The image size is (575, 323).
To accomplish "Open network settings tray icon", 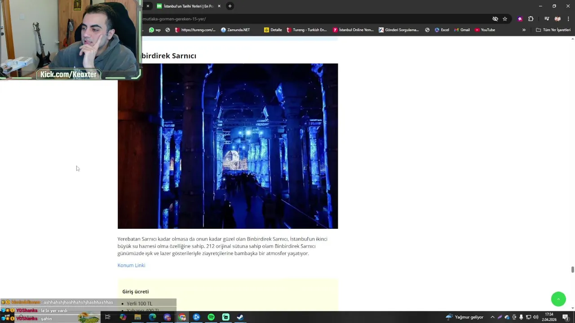I will (528, 317).
